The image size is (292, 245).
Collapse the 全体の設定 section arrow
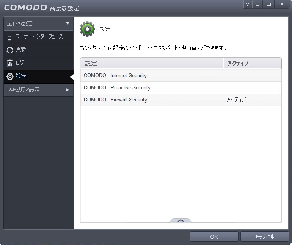[x=68, y=23]
